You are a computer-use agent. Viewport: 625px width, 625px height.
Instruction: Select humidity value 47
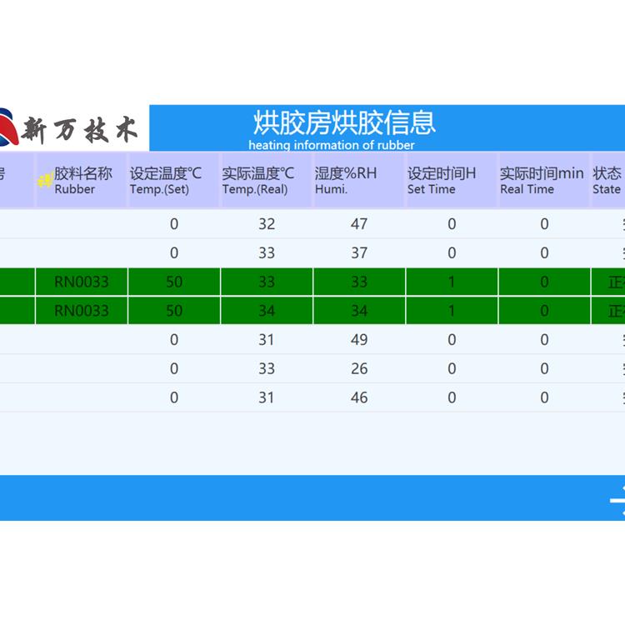coord(359,224)
